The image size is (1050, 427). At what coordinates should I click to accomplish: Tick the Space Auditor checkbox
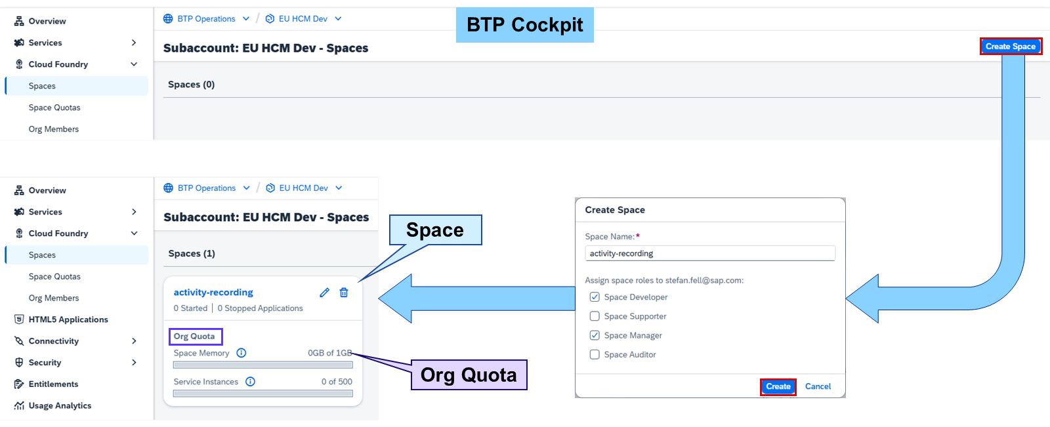point(595,354)
